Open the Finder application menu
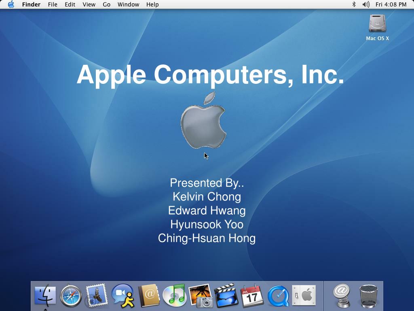The width and height of the screenshot is (414, 311). (31, 4)
